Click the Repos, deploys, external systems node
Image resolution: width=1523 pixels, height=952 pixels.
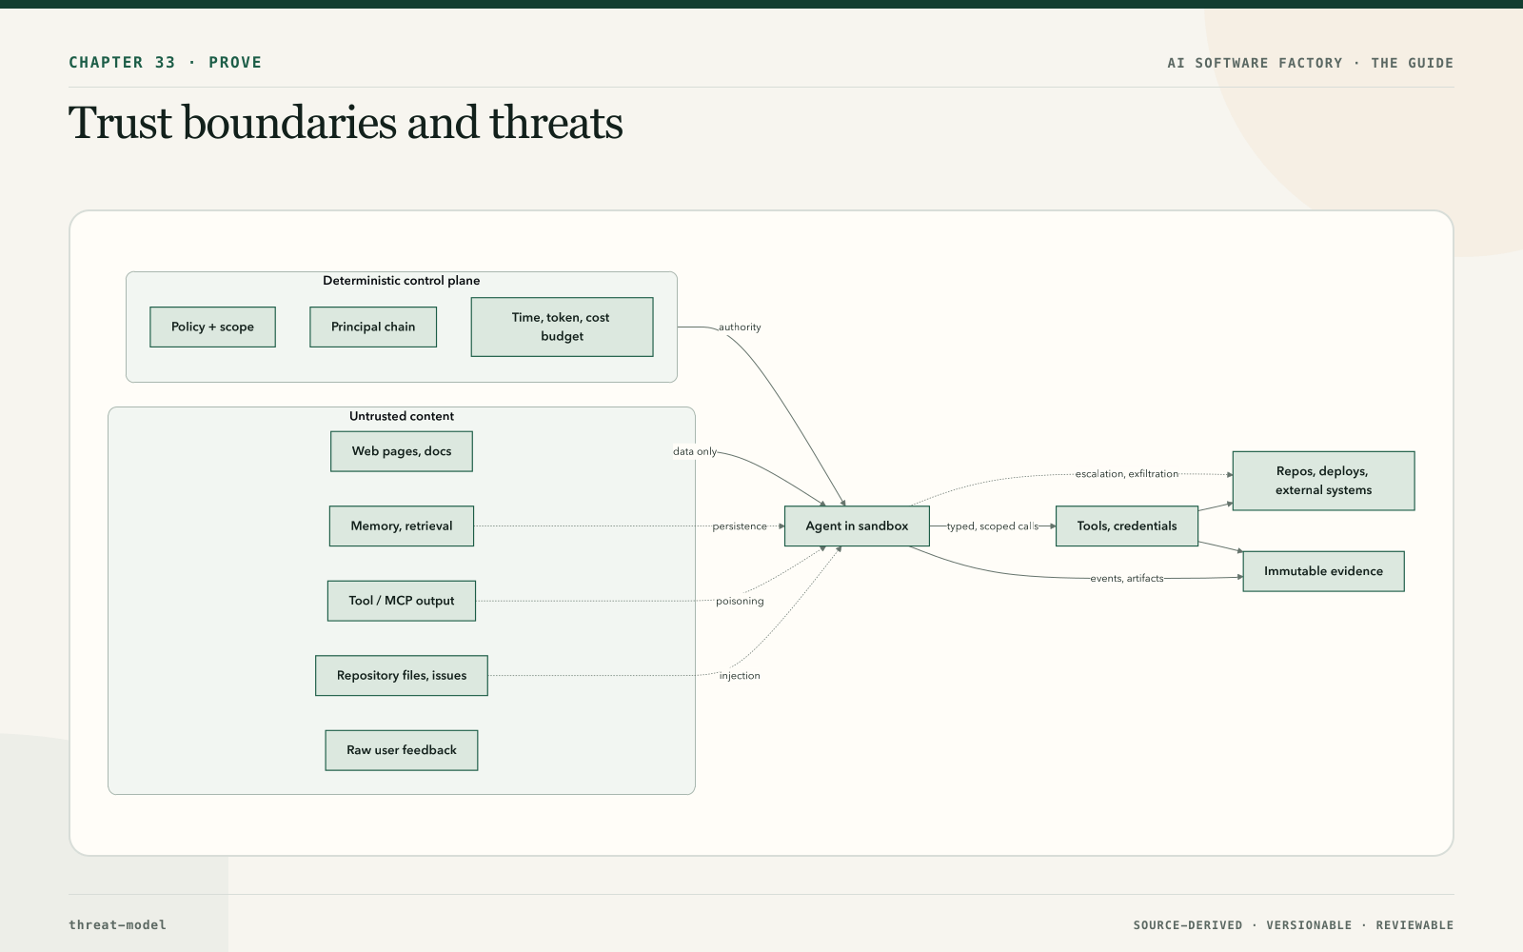pyautogui.click(x=1323, y=481)
